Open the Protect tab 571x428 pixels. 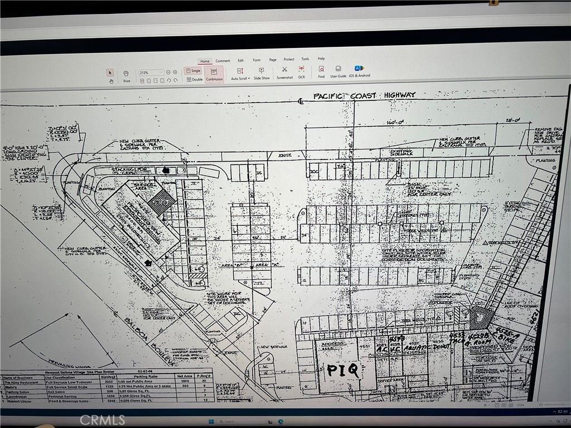click(x=289, y=59)
